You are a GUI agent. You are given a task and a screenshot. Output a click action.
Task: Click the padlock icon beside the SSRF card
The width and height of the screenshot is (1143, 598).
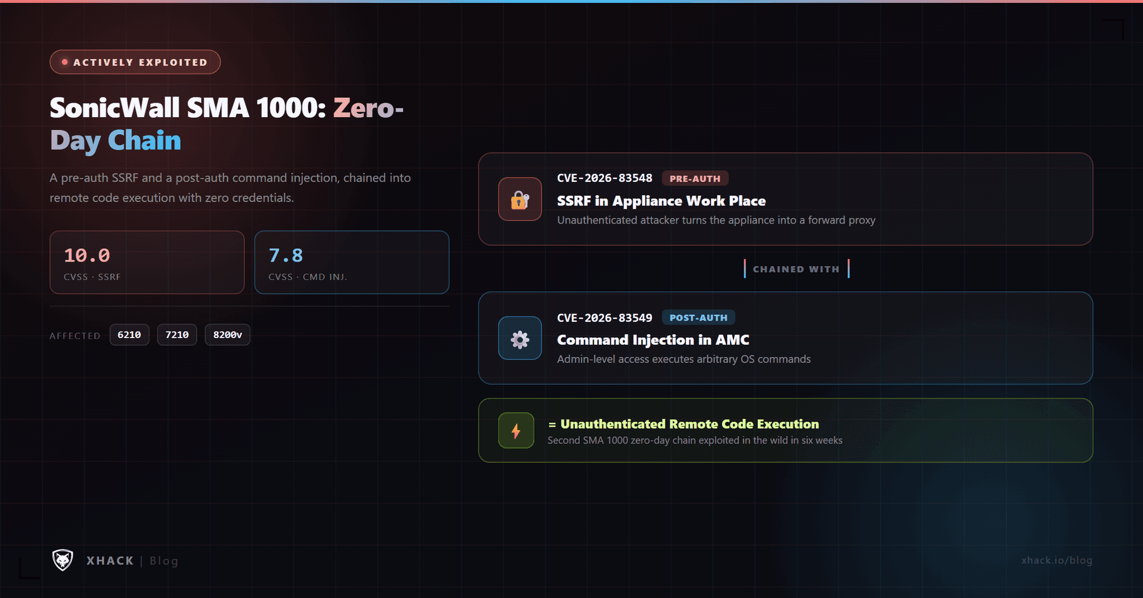pyautogui.click(x=520, y=199)
